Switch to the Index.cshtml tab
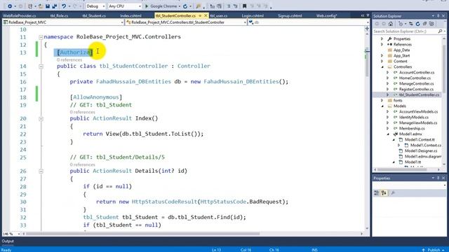Viewport: 449px width, 252px height. pos(131,15)
